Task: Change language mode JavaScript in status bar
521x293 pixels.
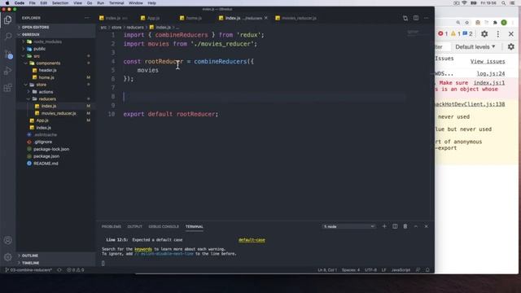Action: [401, 269]
